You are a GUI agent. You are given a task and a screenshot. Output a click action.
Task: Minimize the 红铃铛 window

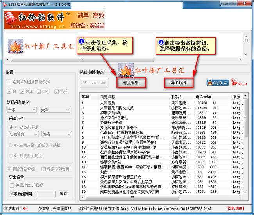[225, 4]
